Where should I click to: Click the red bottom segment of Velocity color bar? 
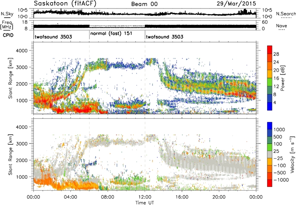pos(270,183)
